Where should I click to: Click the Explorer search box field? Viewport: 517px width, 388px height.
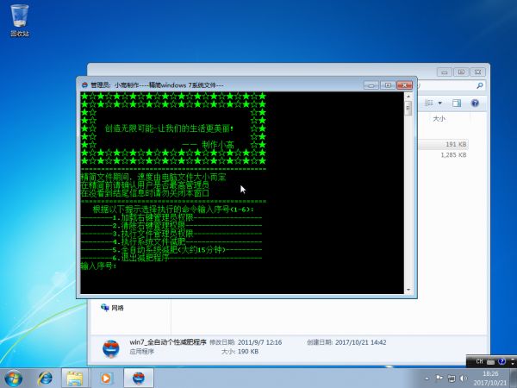coord(452,85)
